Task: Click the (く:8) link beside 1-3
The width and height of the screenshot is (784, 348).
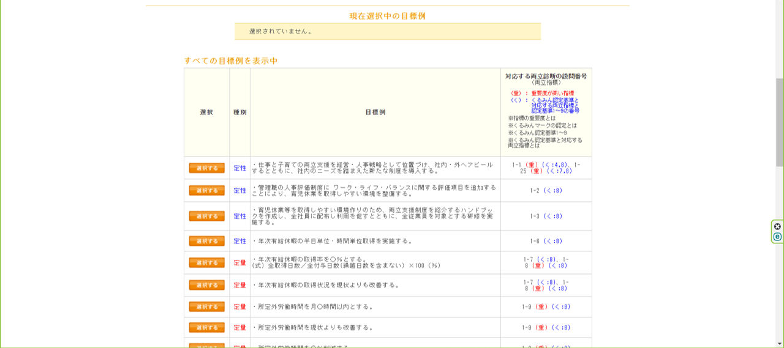Action: tap(553, 217)
